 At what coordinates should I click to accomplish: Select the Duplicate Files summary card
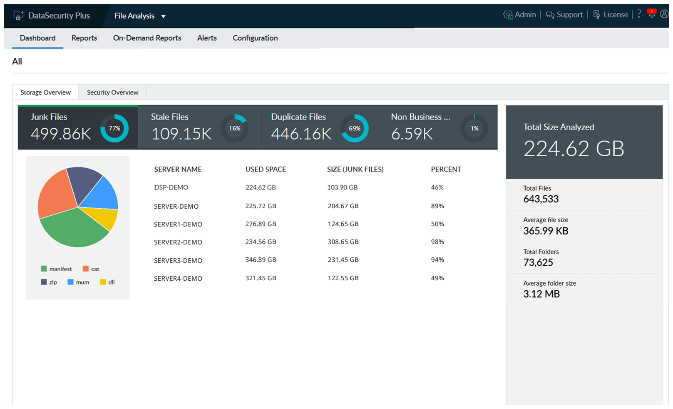pos(318,127)
